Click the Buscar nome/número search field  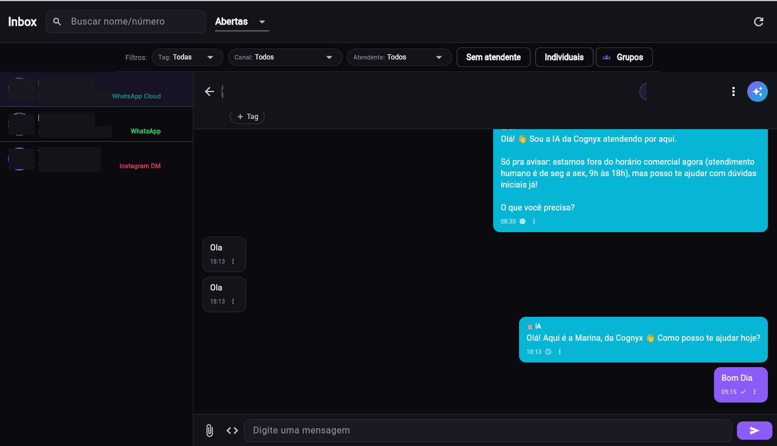(126, 22)
